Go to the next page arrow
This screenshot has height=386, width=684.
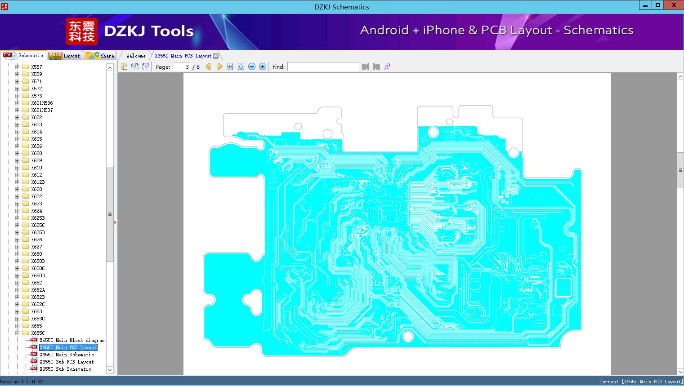click(219, 67)
